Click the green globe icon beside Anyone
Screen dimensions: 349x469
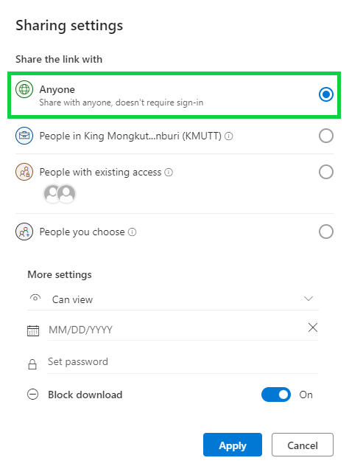24,89
